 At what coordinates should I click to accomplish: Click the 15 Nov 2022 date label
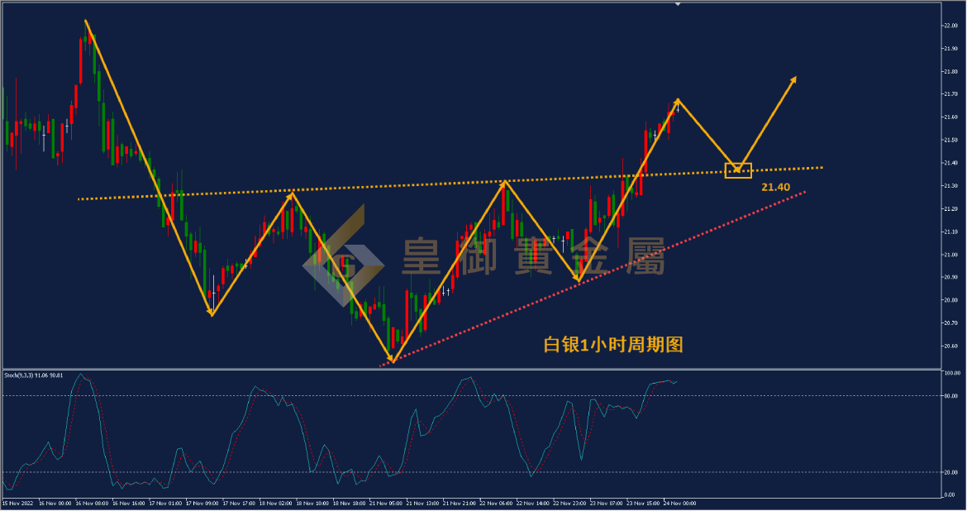coord(18,504)
